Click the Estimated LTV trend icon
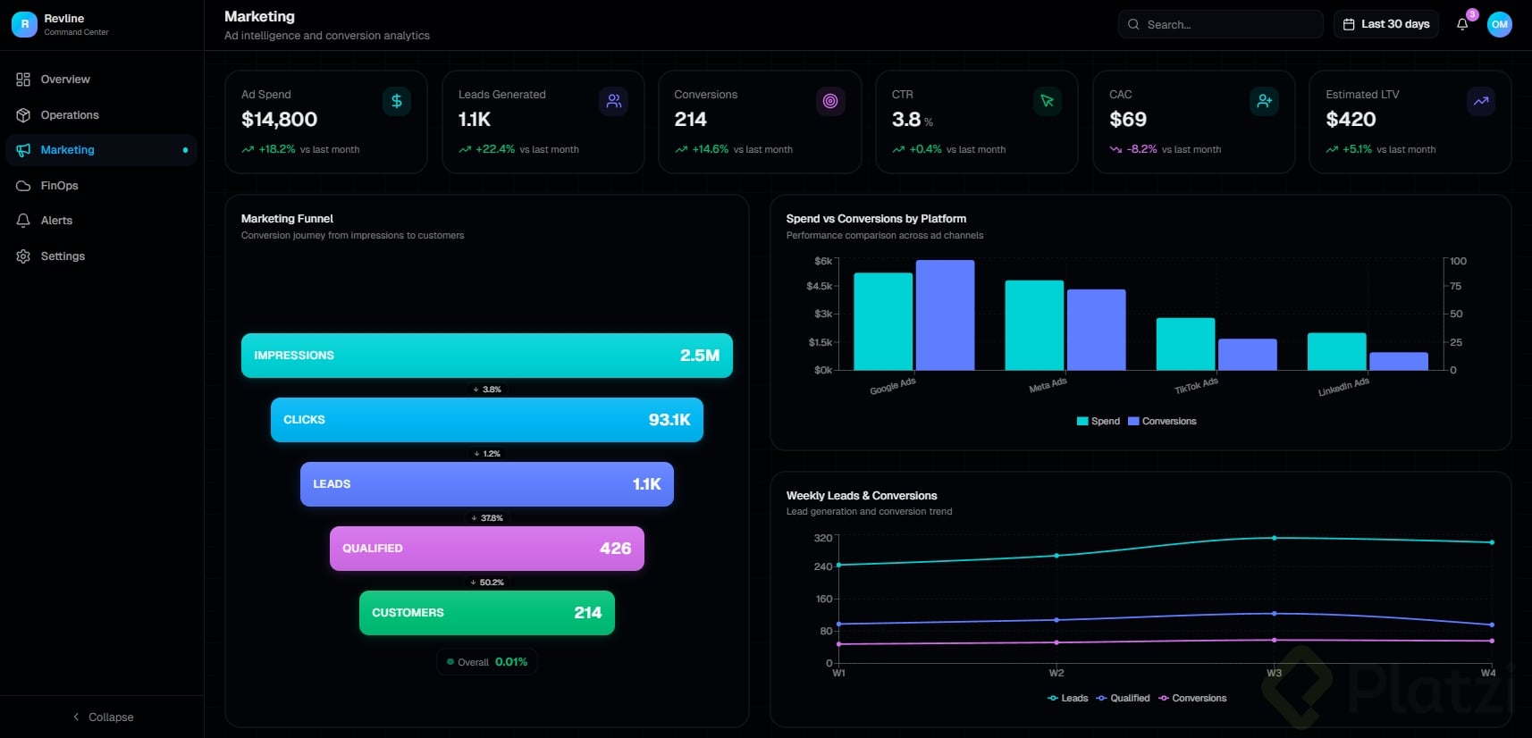The width and height of the screenshot is (1532, 738). point(1481,101)
